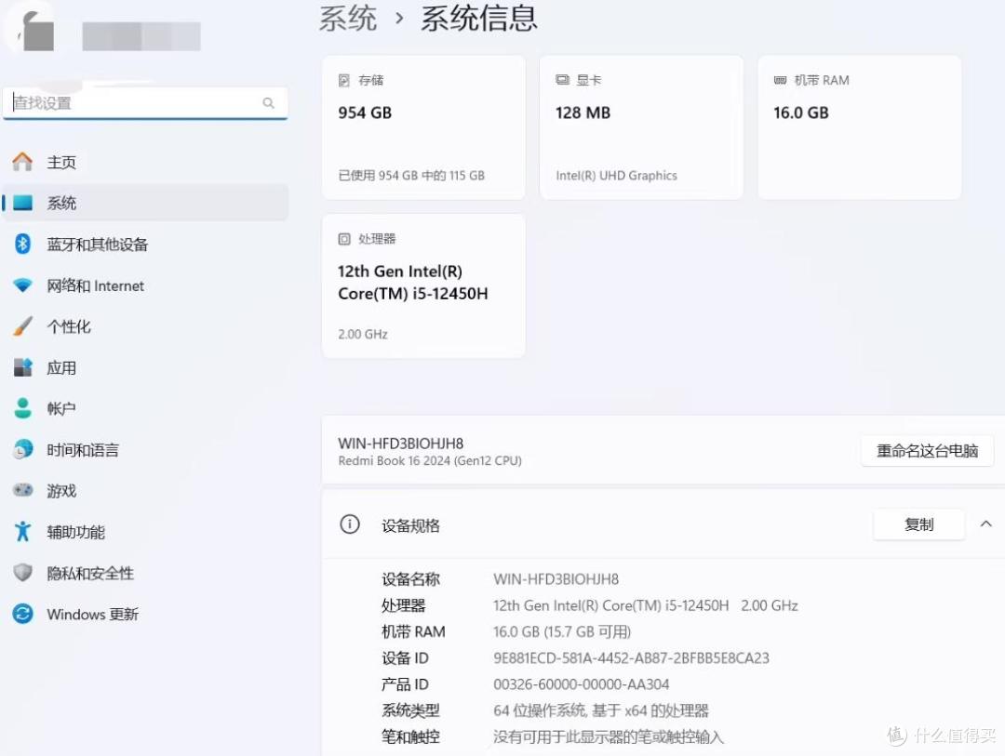
Task: Click the 64 位操作系统 system type value
Action: pos(601,710)
